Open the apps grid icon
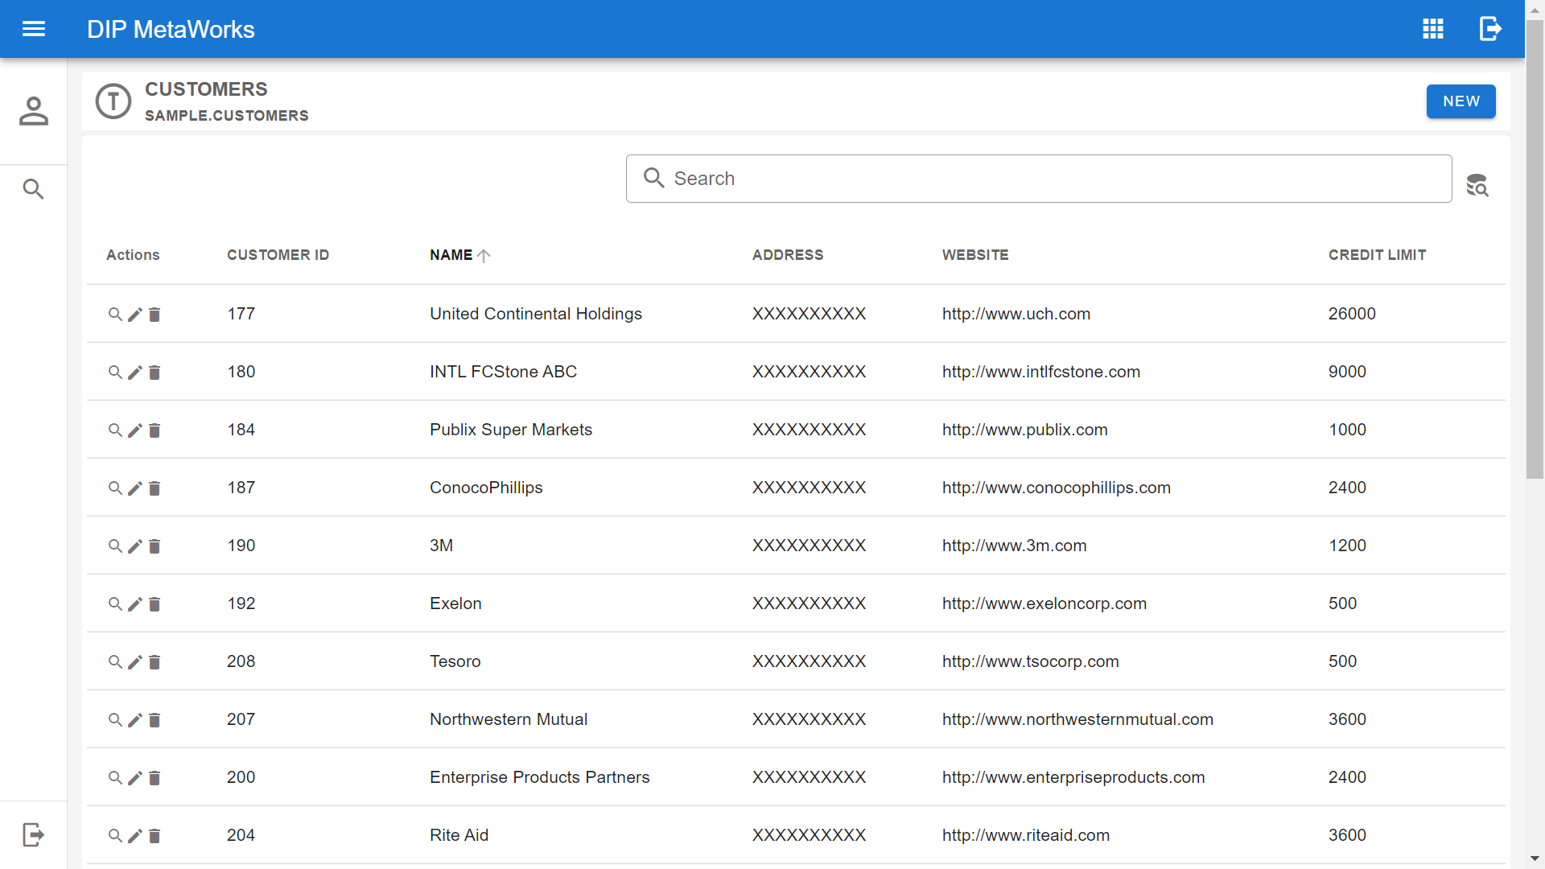Viewport: 1545px width, 869px height. [x=1433, y=29]
